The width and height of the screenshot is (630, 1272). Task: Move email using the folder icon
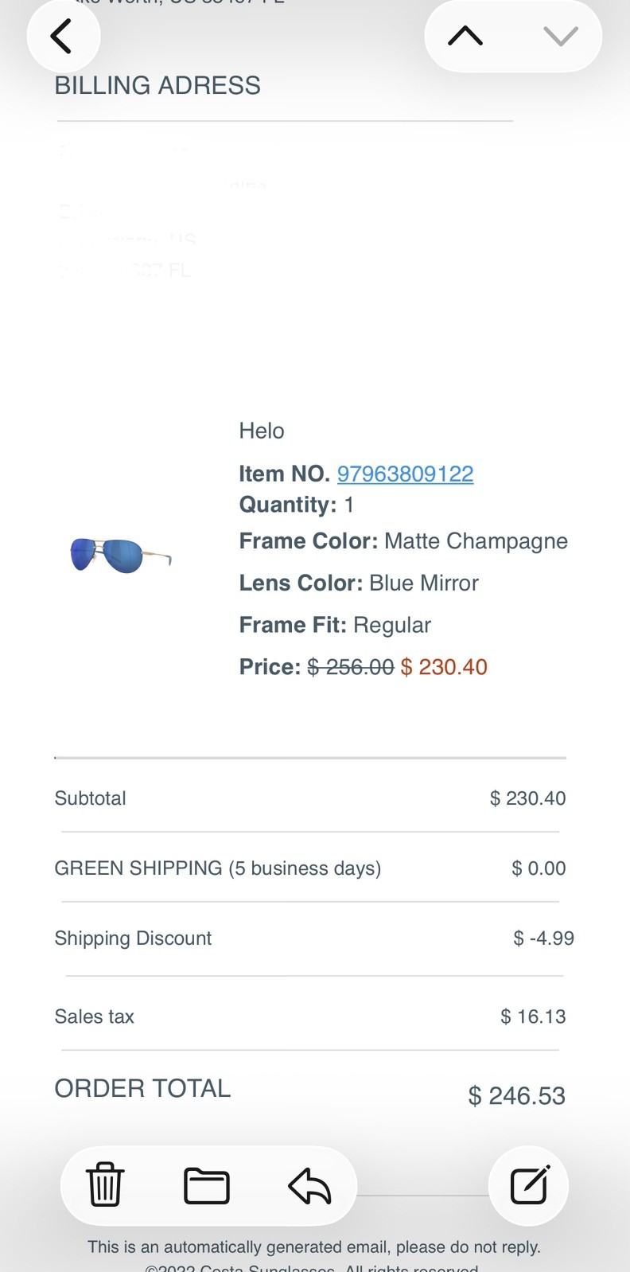(207, 1185)
